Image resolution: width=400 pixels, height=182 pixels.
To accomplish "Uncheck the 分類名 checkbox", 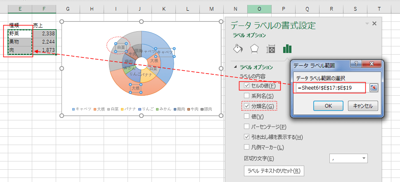I will 247,106.
